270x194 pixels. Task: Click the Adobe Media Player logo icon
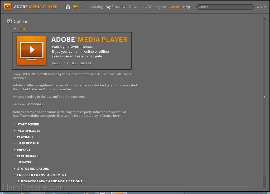coord(7,7)
